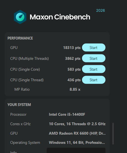Click the 2026 version label

[100, 11]
